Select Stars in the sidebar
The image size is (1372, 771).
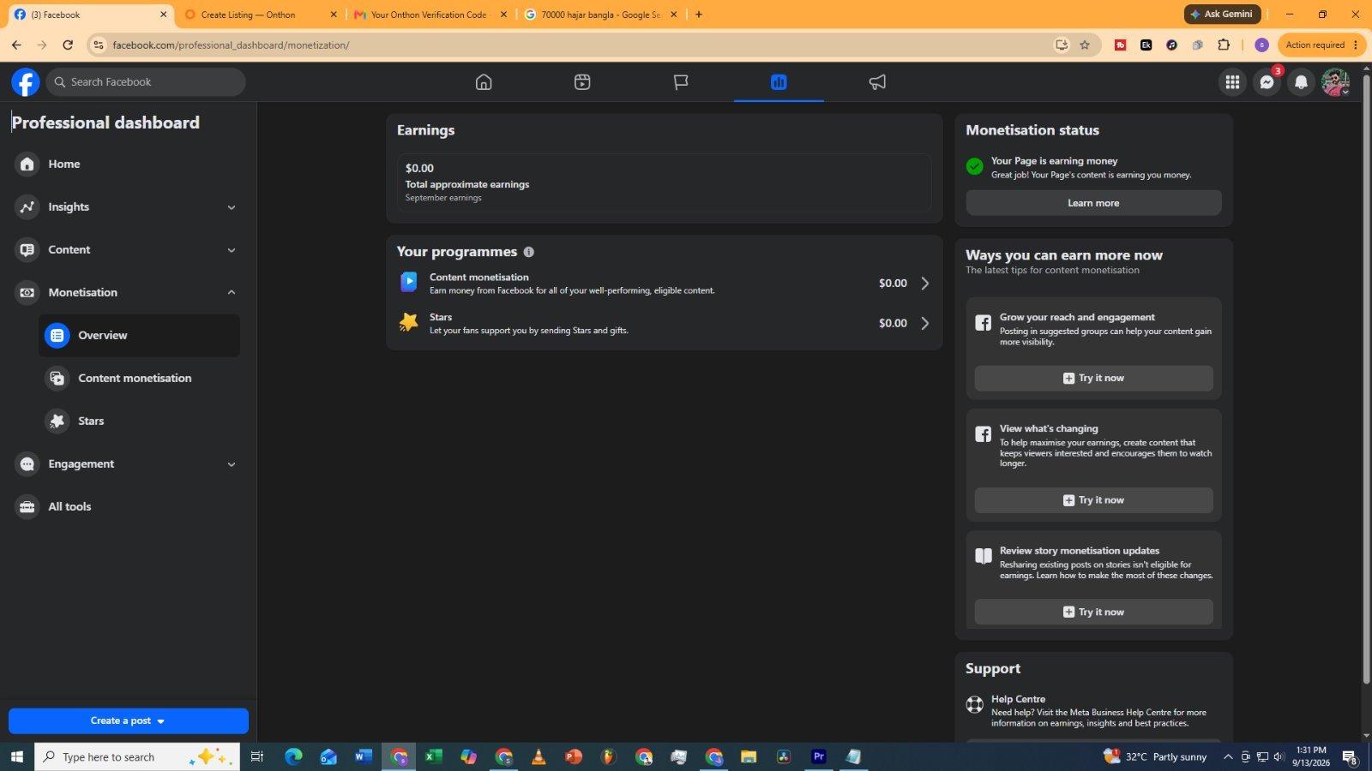click(x=139, y=421)
